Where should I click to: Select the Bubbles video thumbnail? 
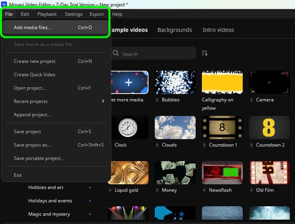pos(175,82)
